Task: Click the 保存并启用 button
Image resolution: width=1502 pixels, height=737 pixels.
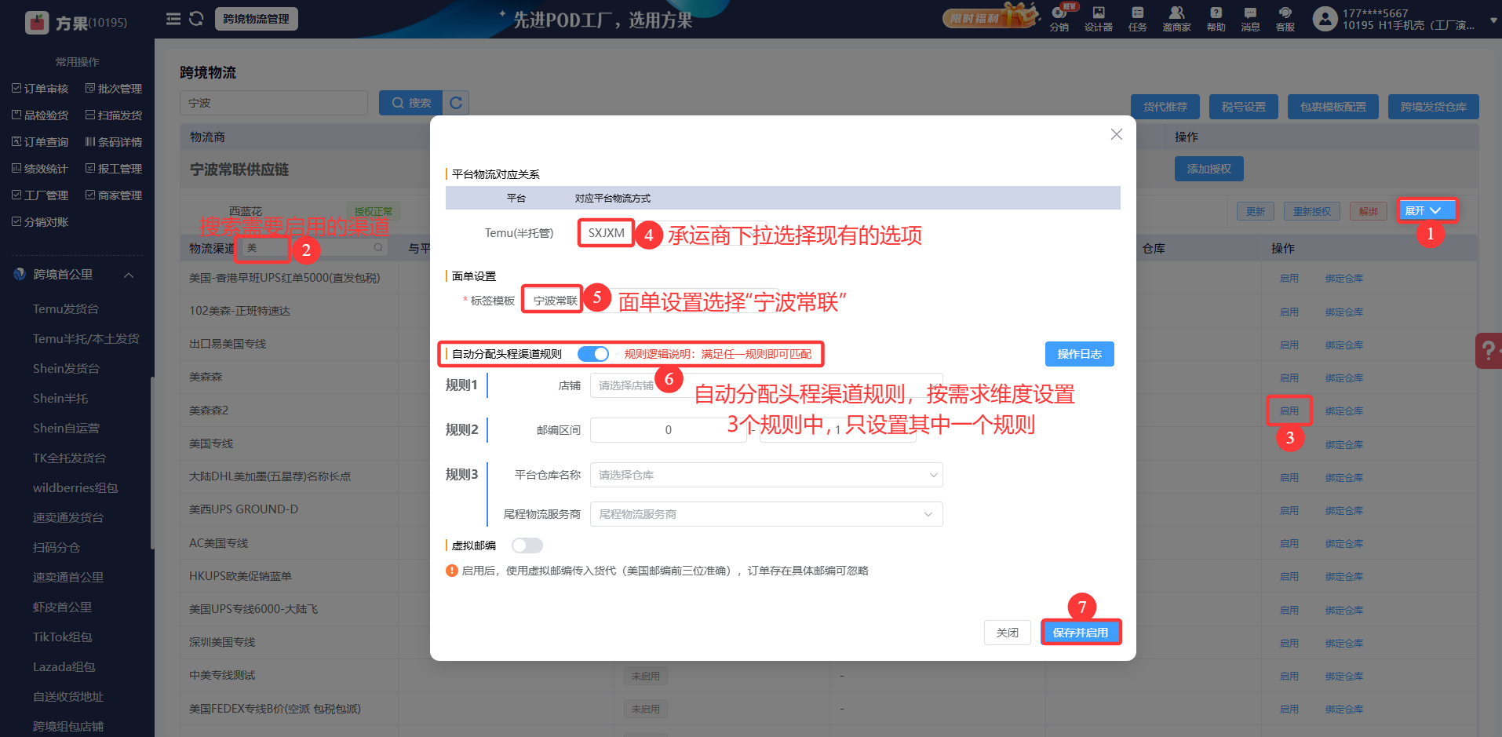Action: pyautogui.click(x=1081, y=633)
